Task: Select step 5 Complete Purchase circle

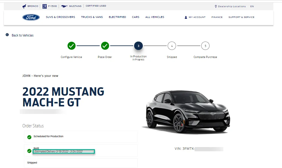Action: (205, 46)
